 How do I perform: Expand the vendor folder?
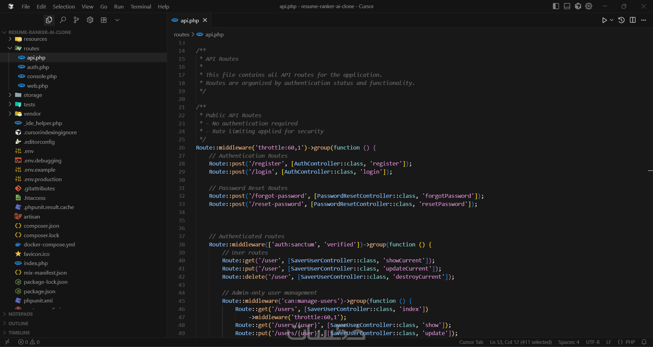32,114
